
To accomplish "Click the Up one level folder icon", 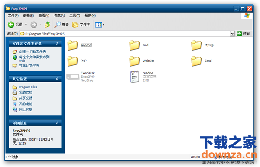I will pyautogui.click(x=47, y=25).
